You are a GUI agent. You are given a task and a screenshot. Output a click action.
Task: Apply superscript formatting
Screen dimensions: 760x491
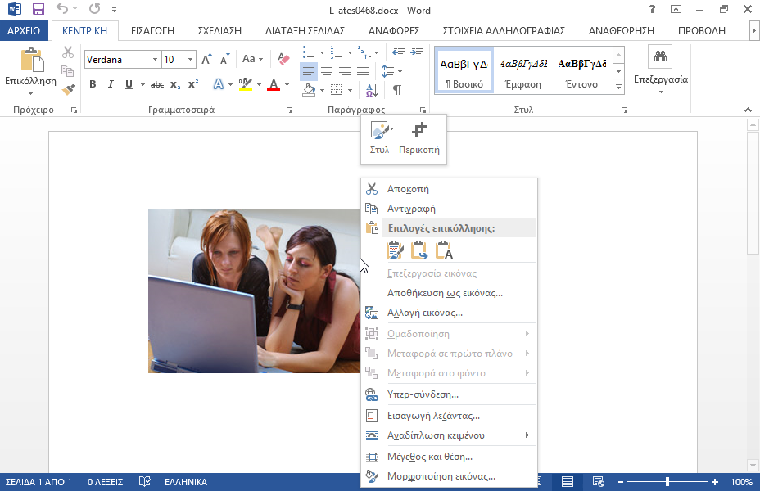[193, 83]
